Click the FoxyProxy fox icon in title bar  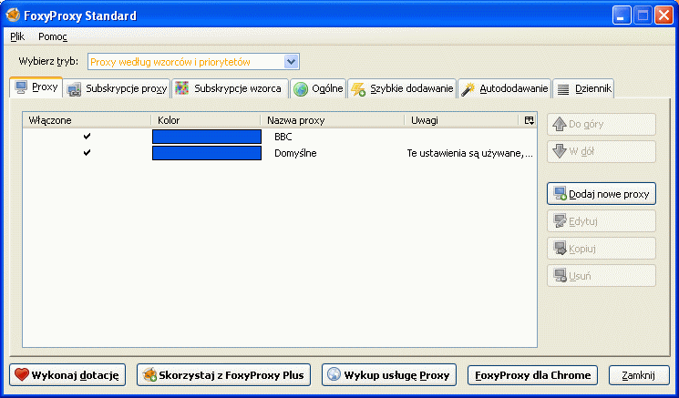click(x=13, y=15)
